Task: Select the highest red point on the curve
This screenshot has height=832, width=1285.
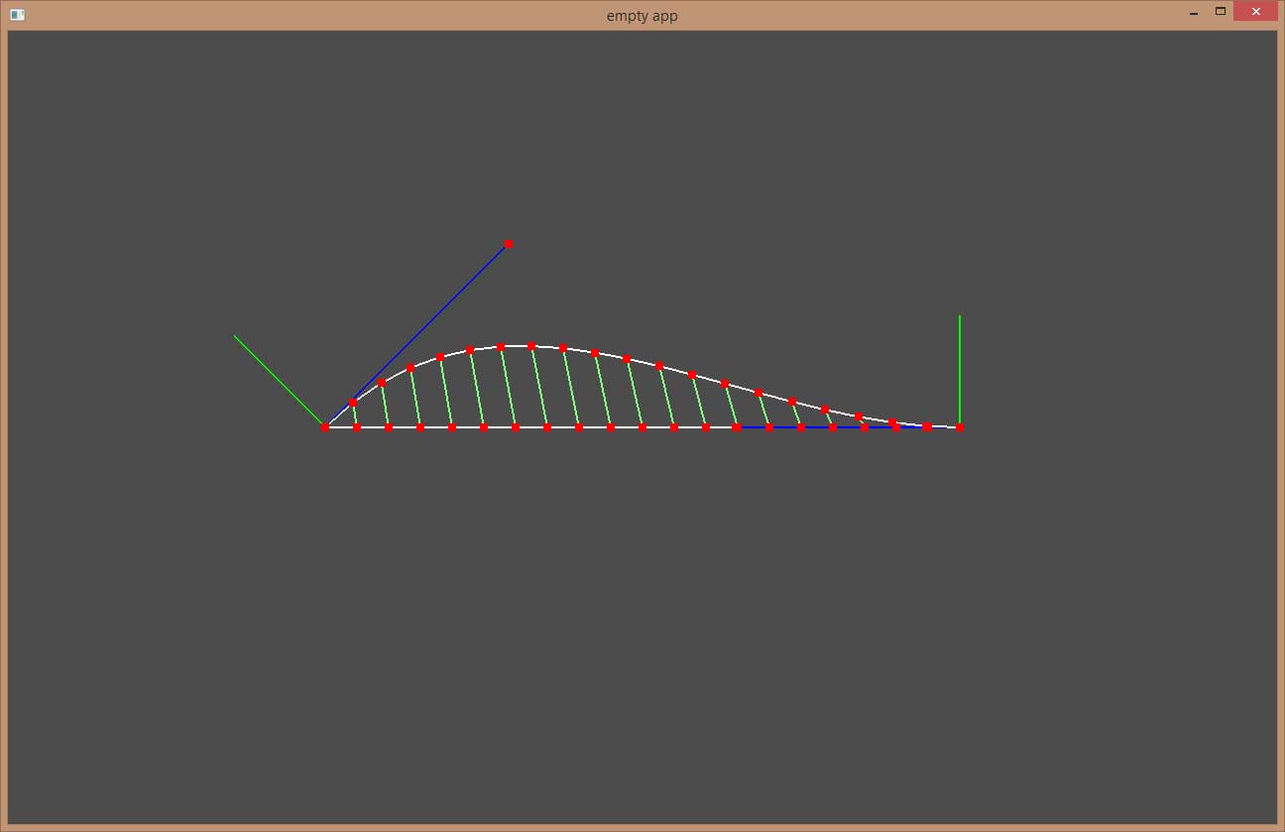Action: (x=531, y=346)
